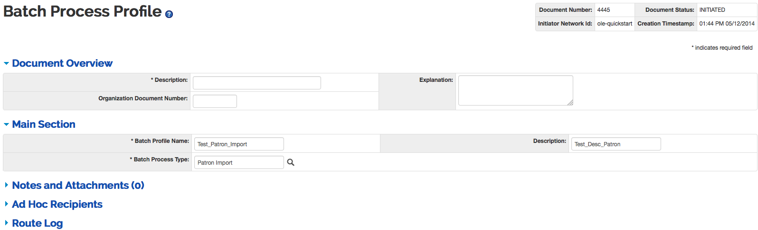Screen dimensions: 758x230
Task: Expand the Route Log disclosure arrow
Action: pyautogui.click(x=6, y=223)
